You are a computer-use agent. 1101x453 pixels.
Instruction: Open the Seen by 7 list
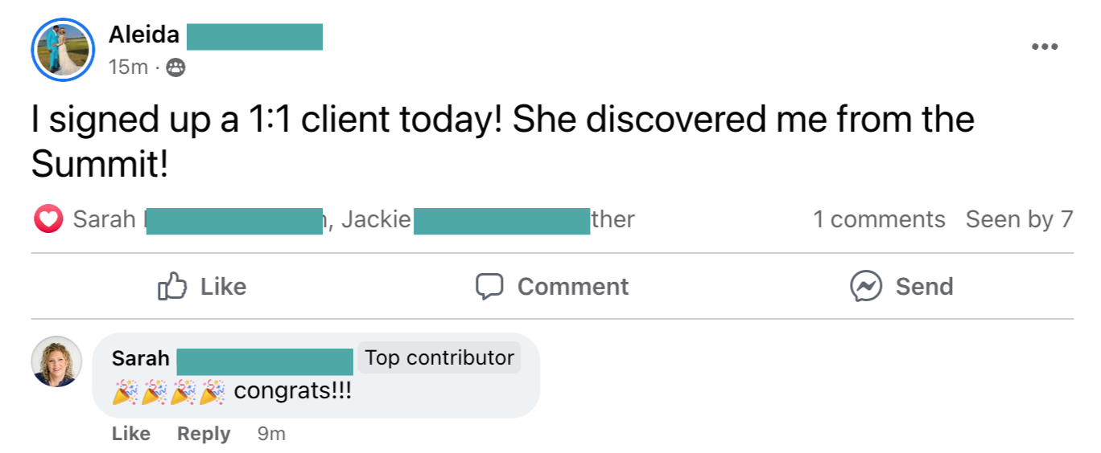[1019, 219]
